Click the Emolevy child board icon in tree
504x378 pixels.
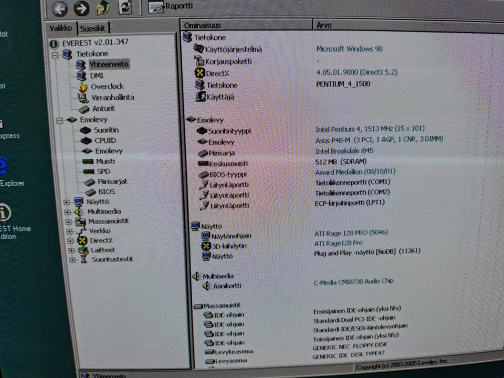click(87, 151)
